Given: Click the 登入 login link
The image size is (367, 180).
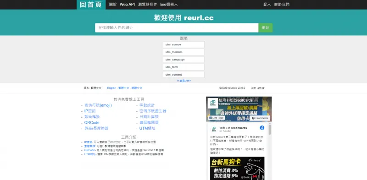Looking at the screenshot, I should [267, 5].
